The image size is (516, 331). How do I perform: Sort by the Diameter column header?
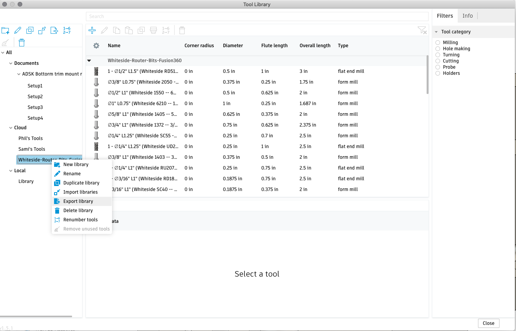click(233, 46)
